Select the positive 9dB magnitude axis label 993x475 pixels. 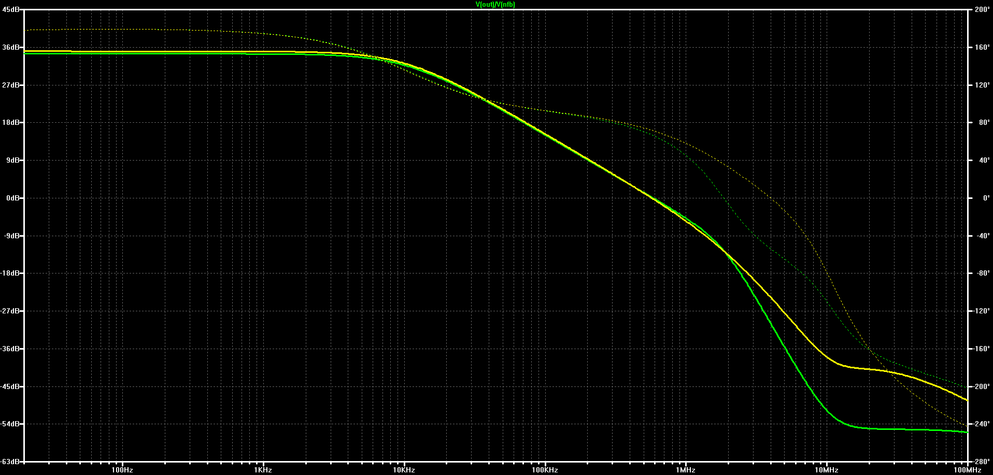click(12, 161)
